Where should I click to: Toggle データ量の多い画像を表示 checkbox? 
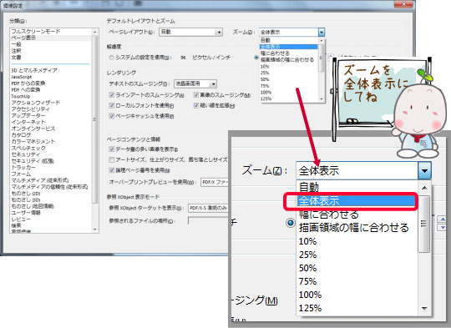pyautogui.click(x=112, y=149)
